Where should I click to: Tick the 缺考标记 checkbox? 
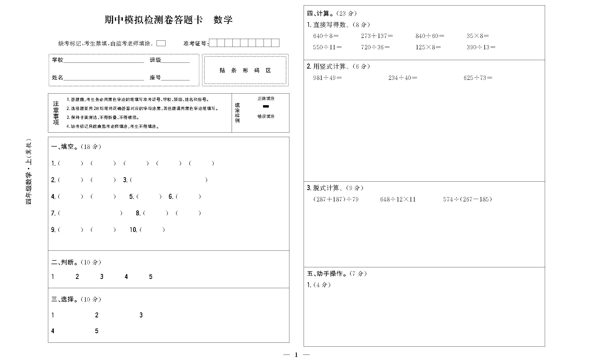pos(161,43)
